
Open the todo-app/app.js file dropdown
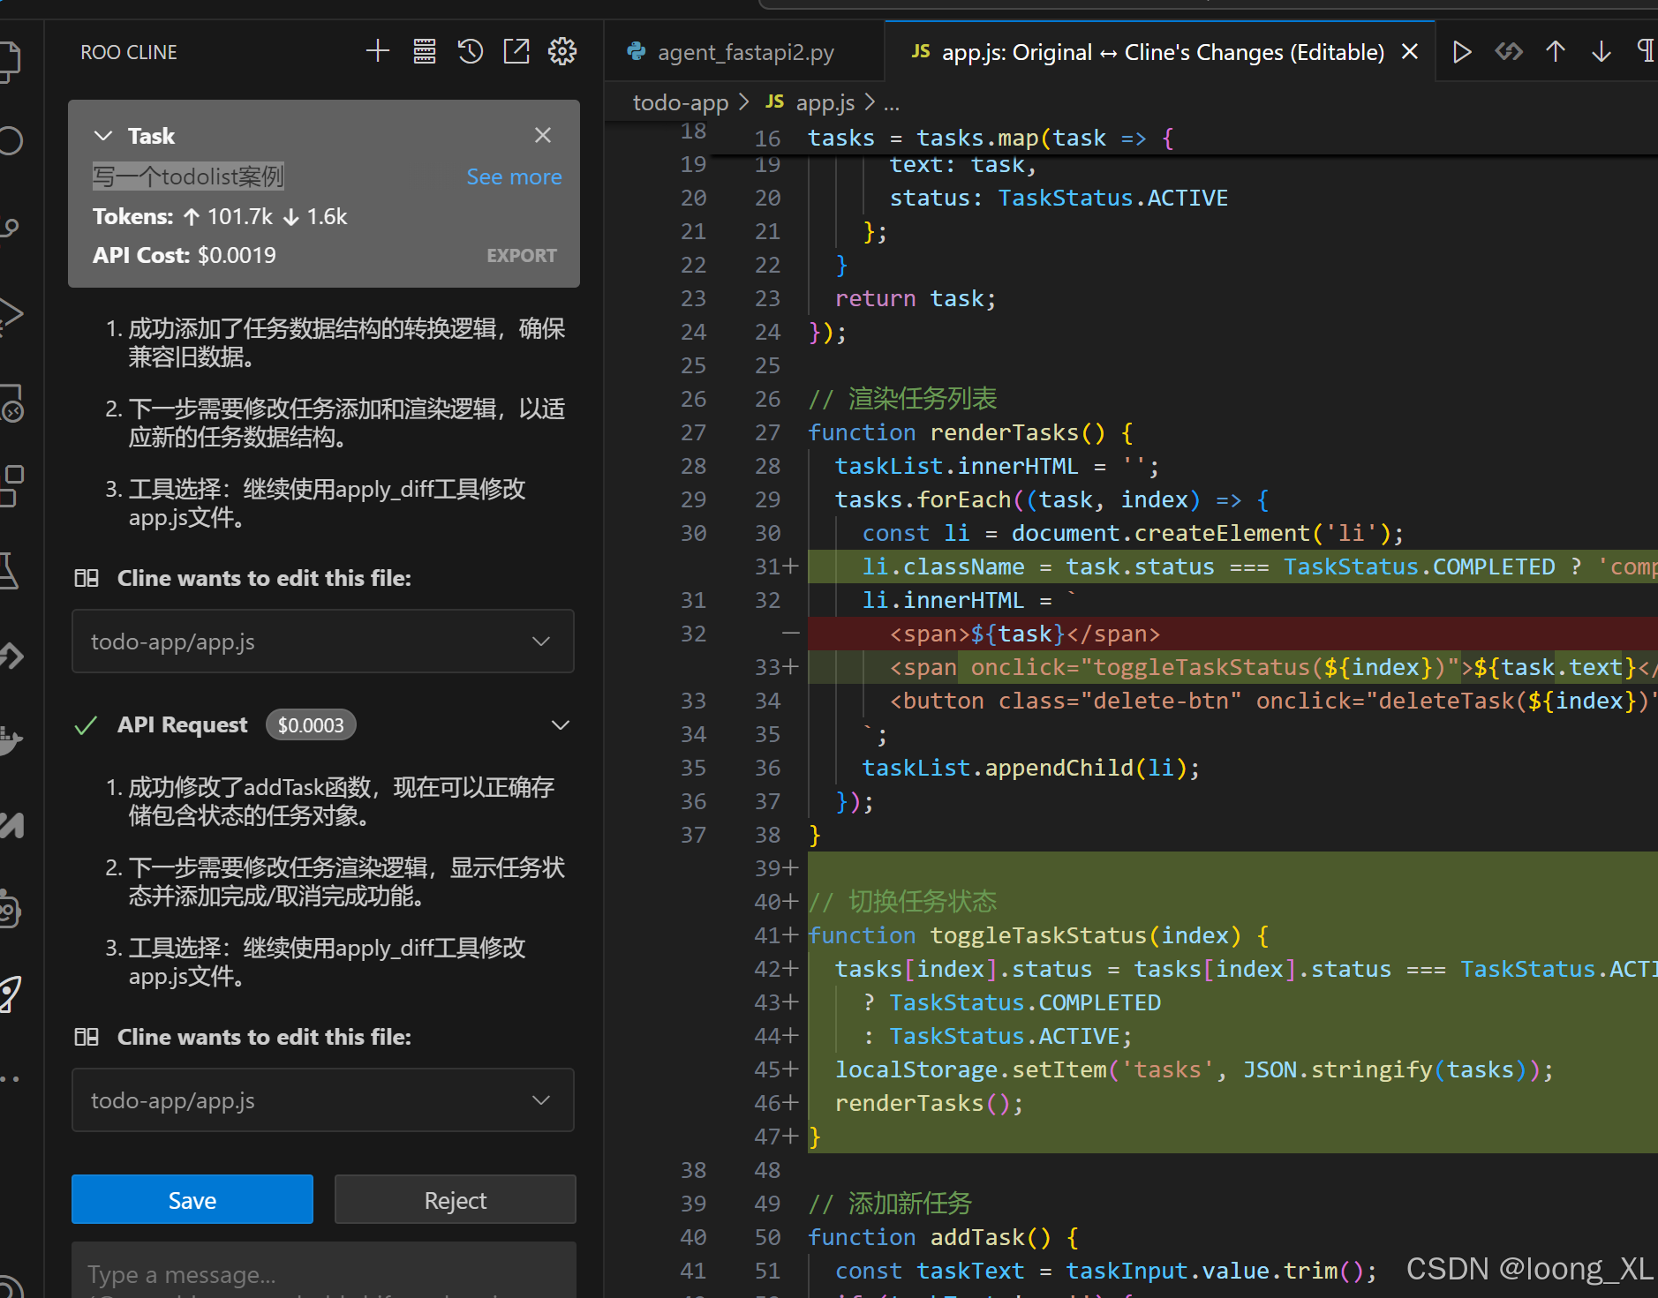541,641
